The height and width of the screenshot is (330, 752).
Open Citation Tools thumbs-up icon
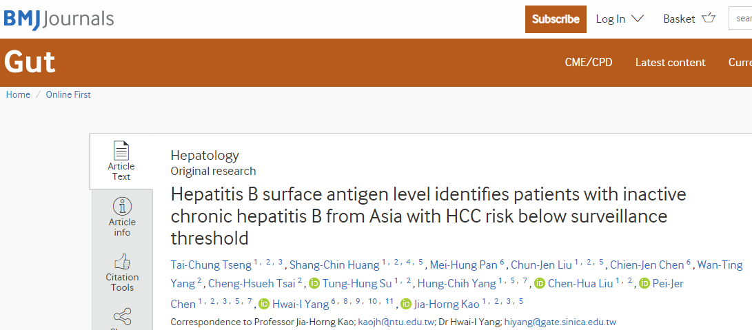[122, 262]
